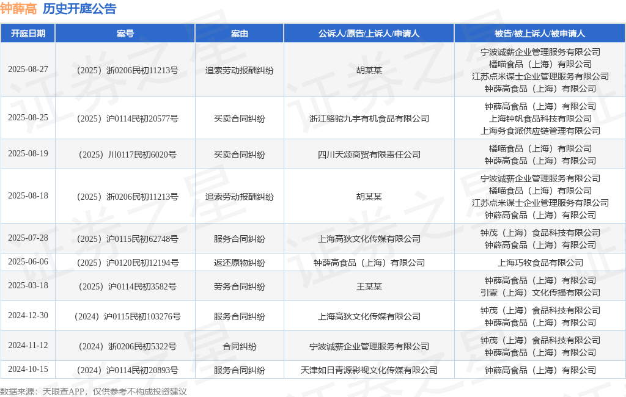Click 买卖合同纠纷 in the 2025-08-25 row
626x397 pixels.
pyautogui.click(x=240, y=118)
